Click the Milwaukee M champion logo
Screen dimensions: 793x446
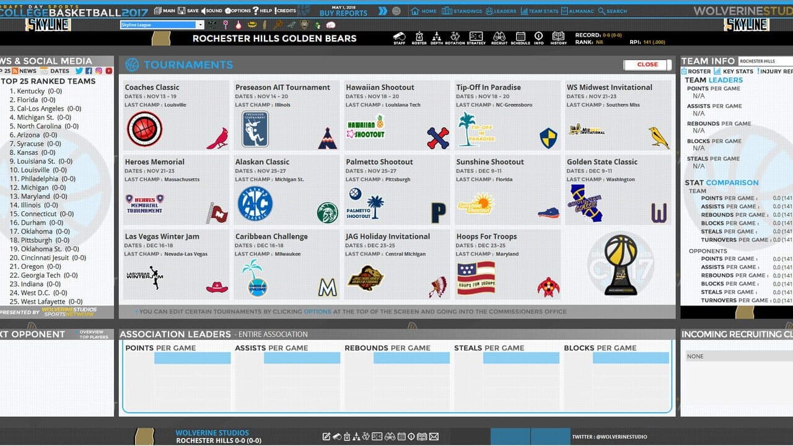[x=327, y=287]
